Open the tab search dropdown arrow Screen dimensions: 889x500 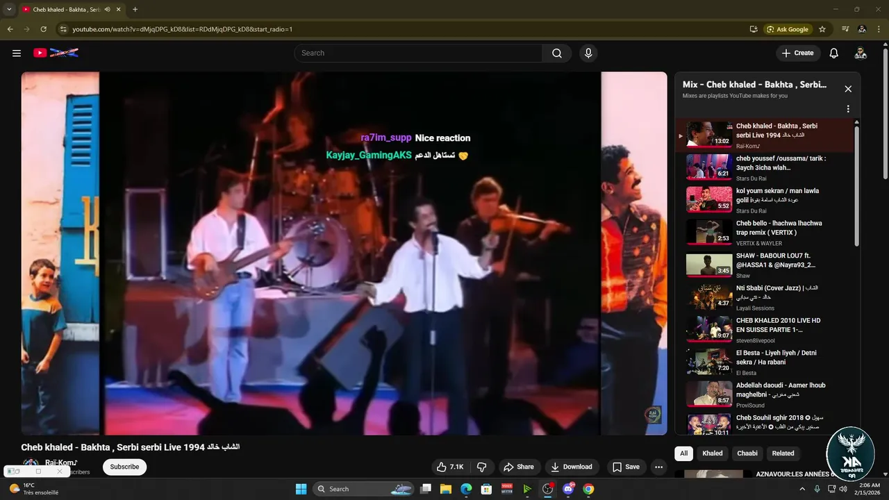coord(9,10)
